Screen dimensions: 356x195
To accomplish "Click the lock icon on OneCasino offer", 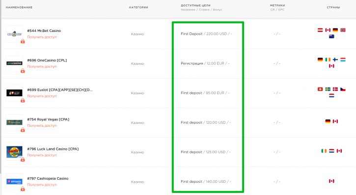I will pos(23,71).
